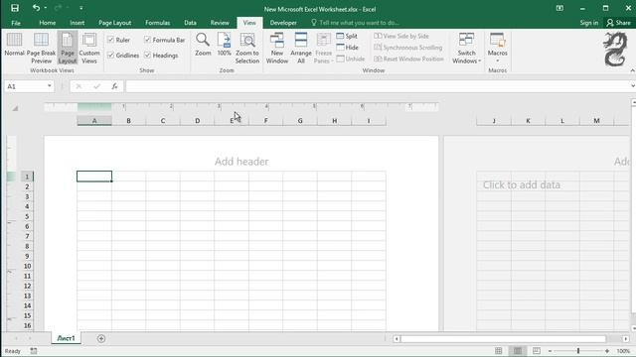This screenshot has height=357, width=636.
Task: Click the Split window button
Action: coord(347,36)
